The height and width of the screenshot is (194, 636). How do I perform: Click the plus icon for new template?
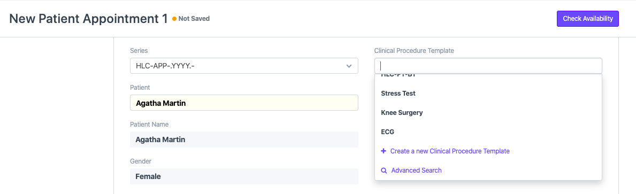[x=384, y=151]
